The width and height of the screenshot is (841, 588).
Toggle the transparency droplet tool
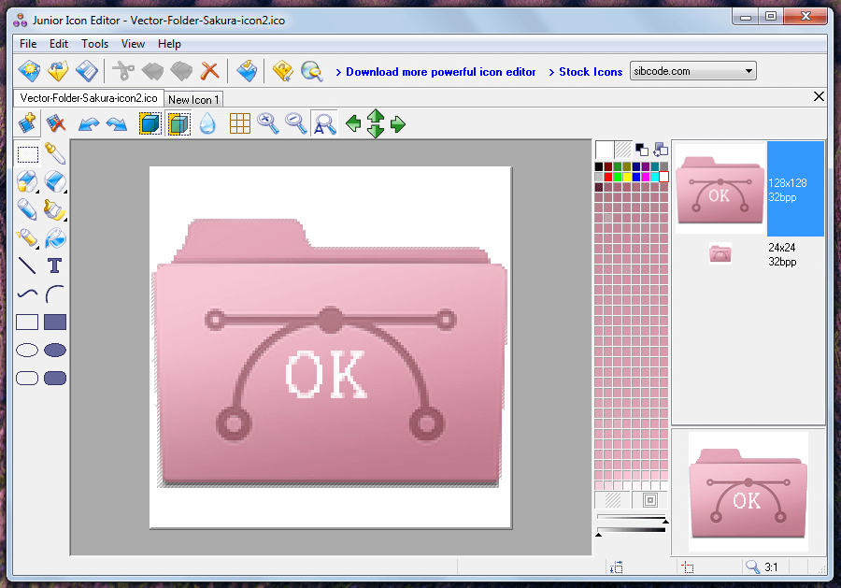click(207, 122)
